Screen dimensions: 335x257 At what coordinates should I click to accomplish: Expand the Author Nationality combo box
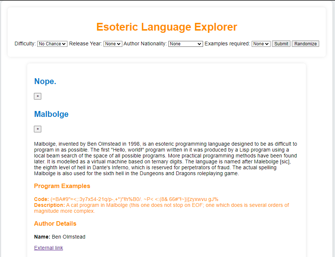[x=185, y=44]
